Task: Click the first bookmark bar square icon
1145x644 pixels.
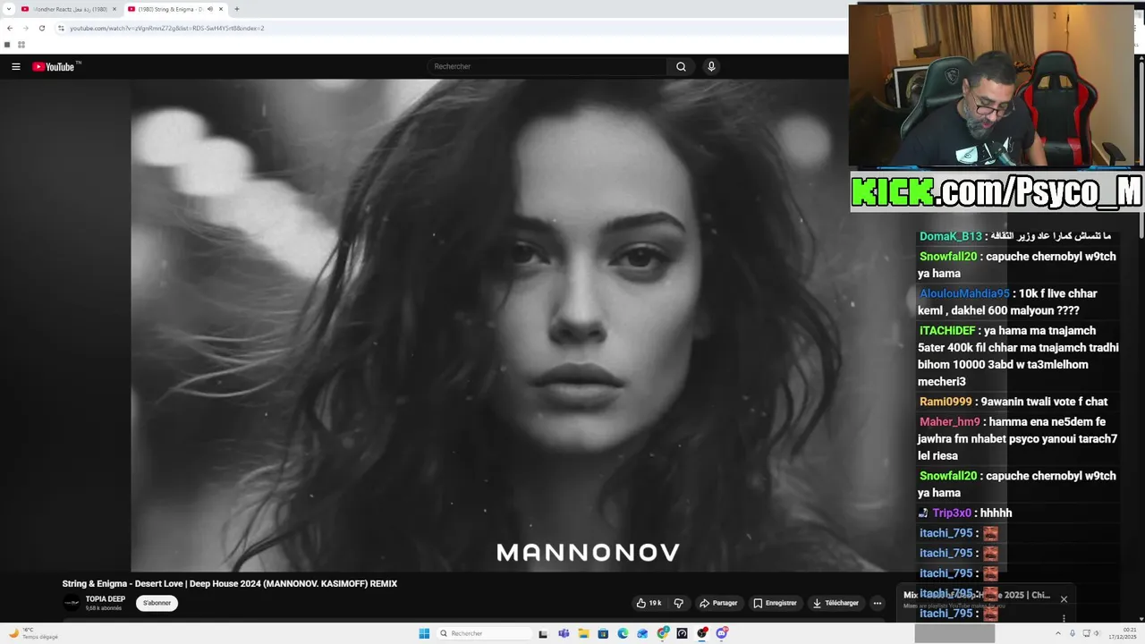Action: tap(7, 45)
